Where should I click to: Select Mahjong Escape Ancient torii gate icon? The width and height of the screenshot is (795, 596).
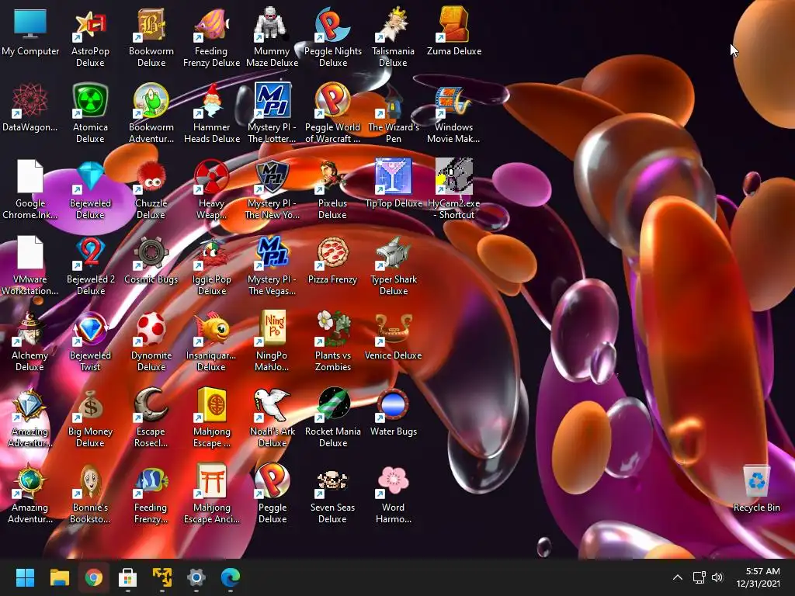click(x=211, y=480)
